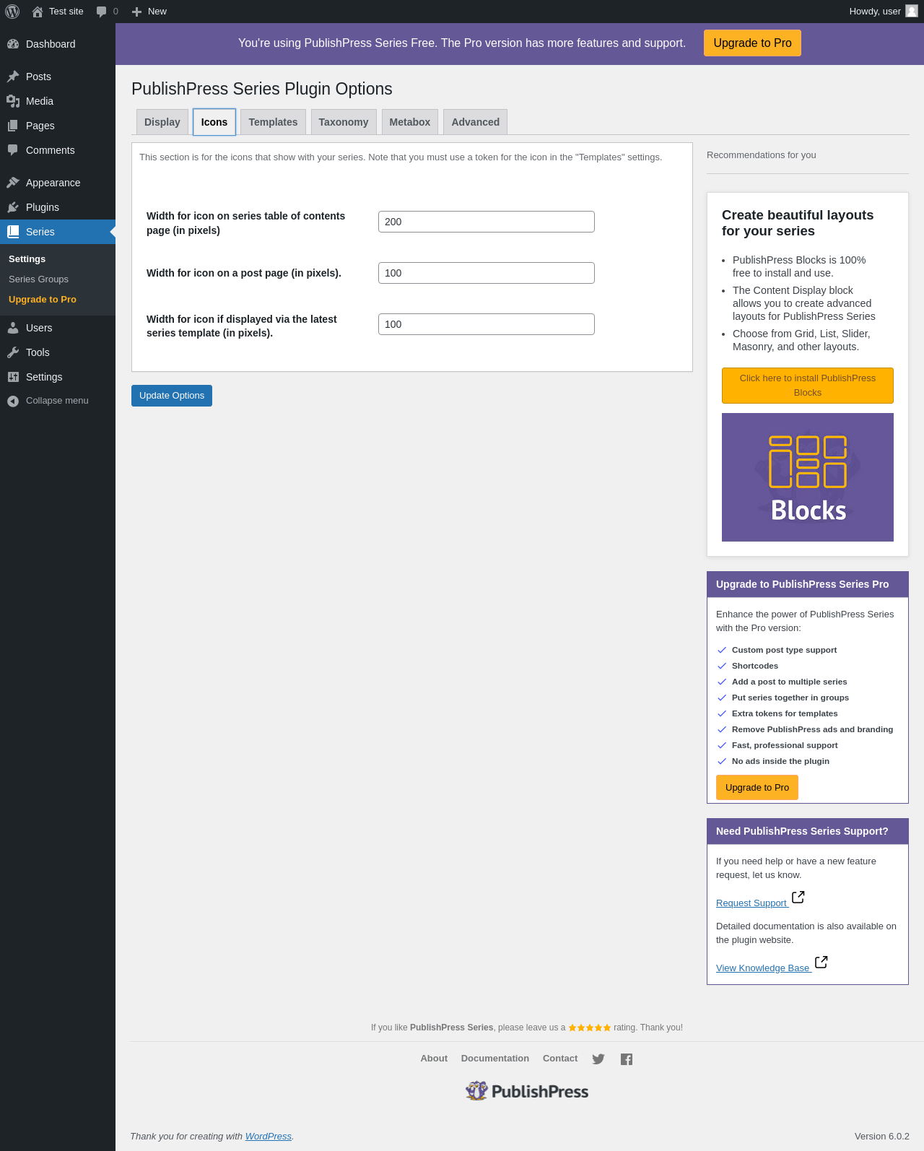Screen dimensions: 924x1151
Task: Open Posts in the admin menu
Action: 58,77
